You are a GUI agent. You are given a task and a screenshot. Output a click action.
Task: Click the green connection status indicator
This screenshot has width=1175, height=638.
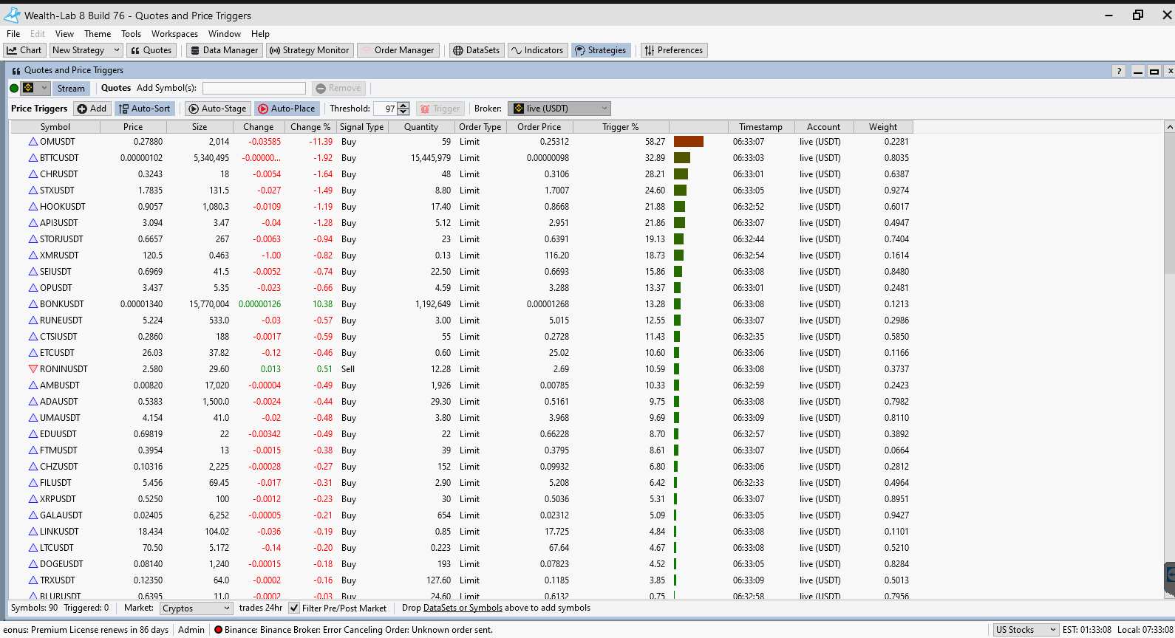pos(14,88)
